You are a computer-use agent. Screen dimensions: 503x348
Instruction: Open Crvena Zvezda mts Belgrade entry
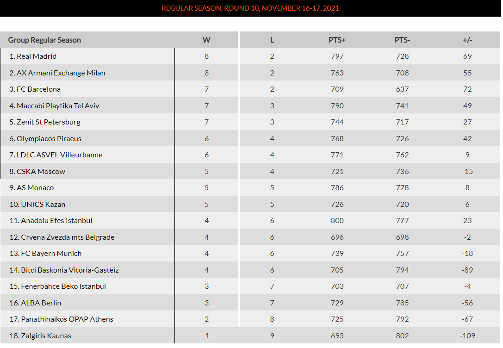point(68,237)
